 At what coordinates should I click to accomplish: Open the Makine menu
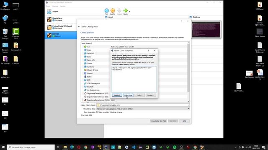(x=55, y=6)
